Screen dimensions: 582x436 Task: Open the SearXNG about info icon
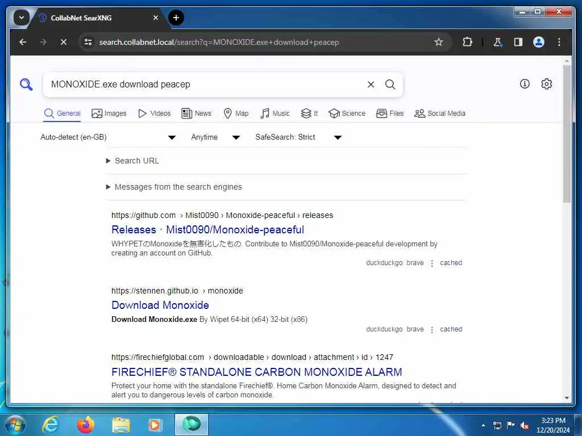[x=525, y=84]
